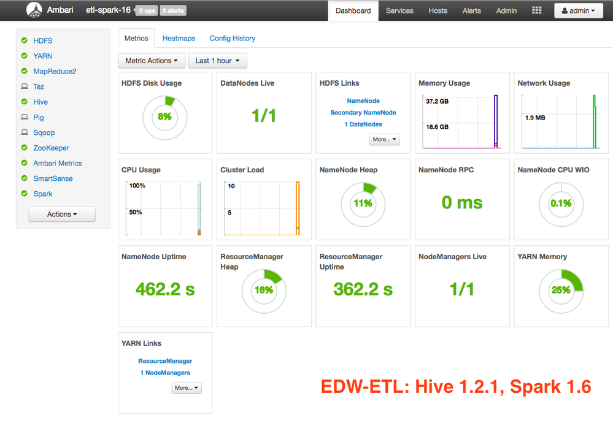Click the NameNode link under HDFS Links
Image resolution: width=613 pixels, height=429 pixels.
(362, 101)
